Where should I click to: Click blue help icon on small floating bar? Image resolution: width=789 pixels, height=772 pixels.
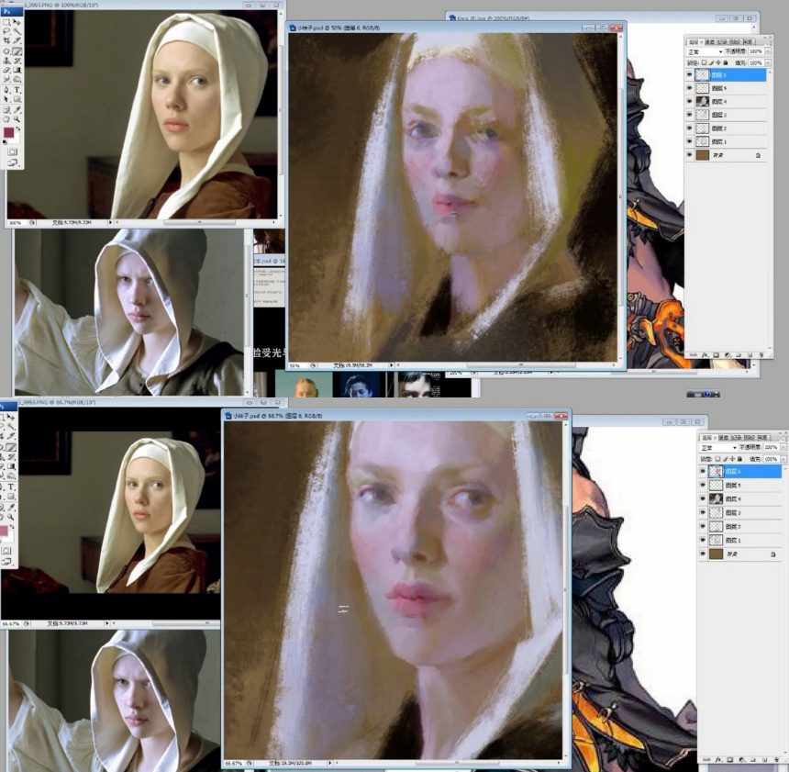707,394
